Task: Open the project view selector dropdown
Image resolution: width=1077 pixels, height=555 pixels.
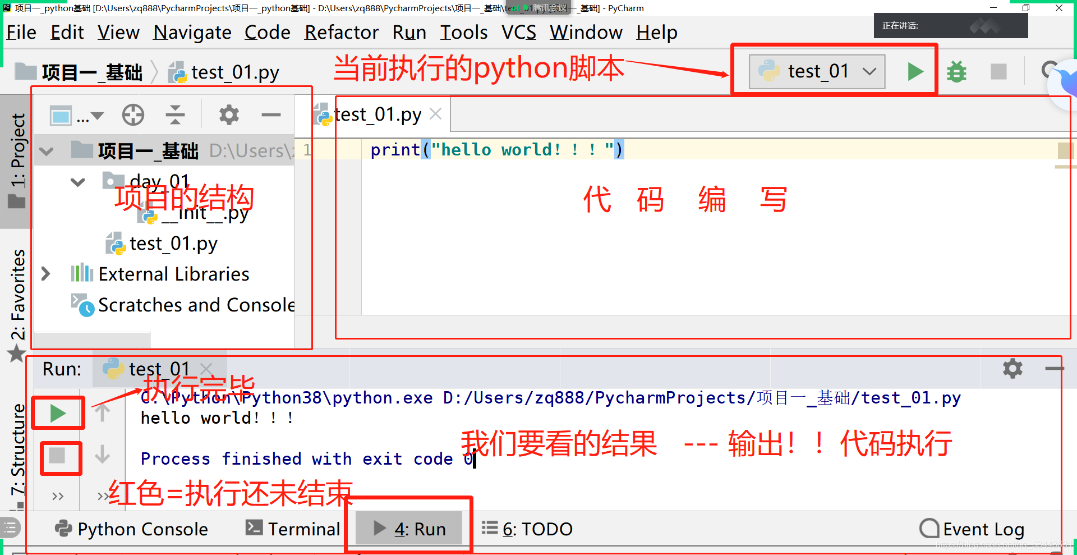Action: (76, 116)
